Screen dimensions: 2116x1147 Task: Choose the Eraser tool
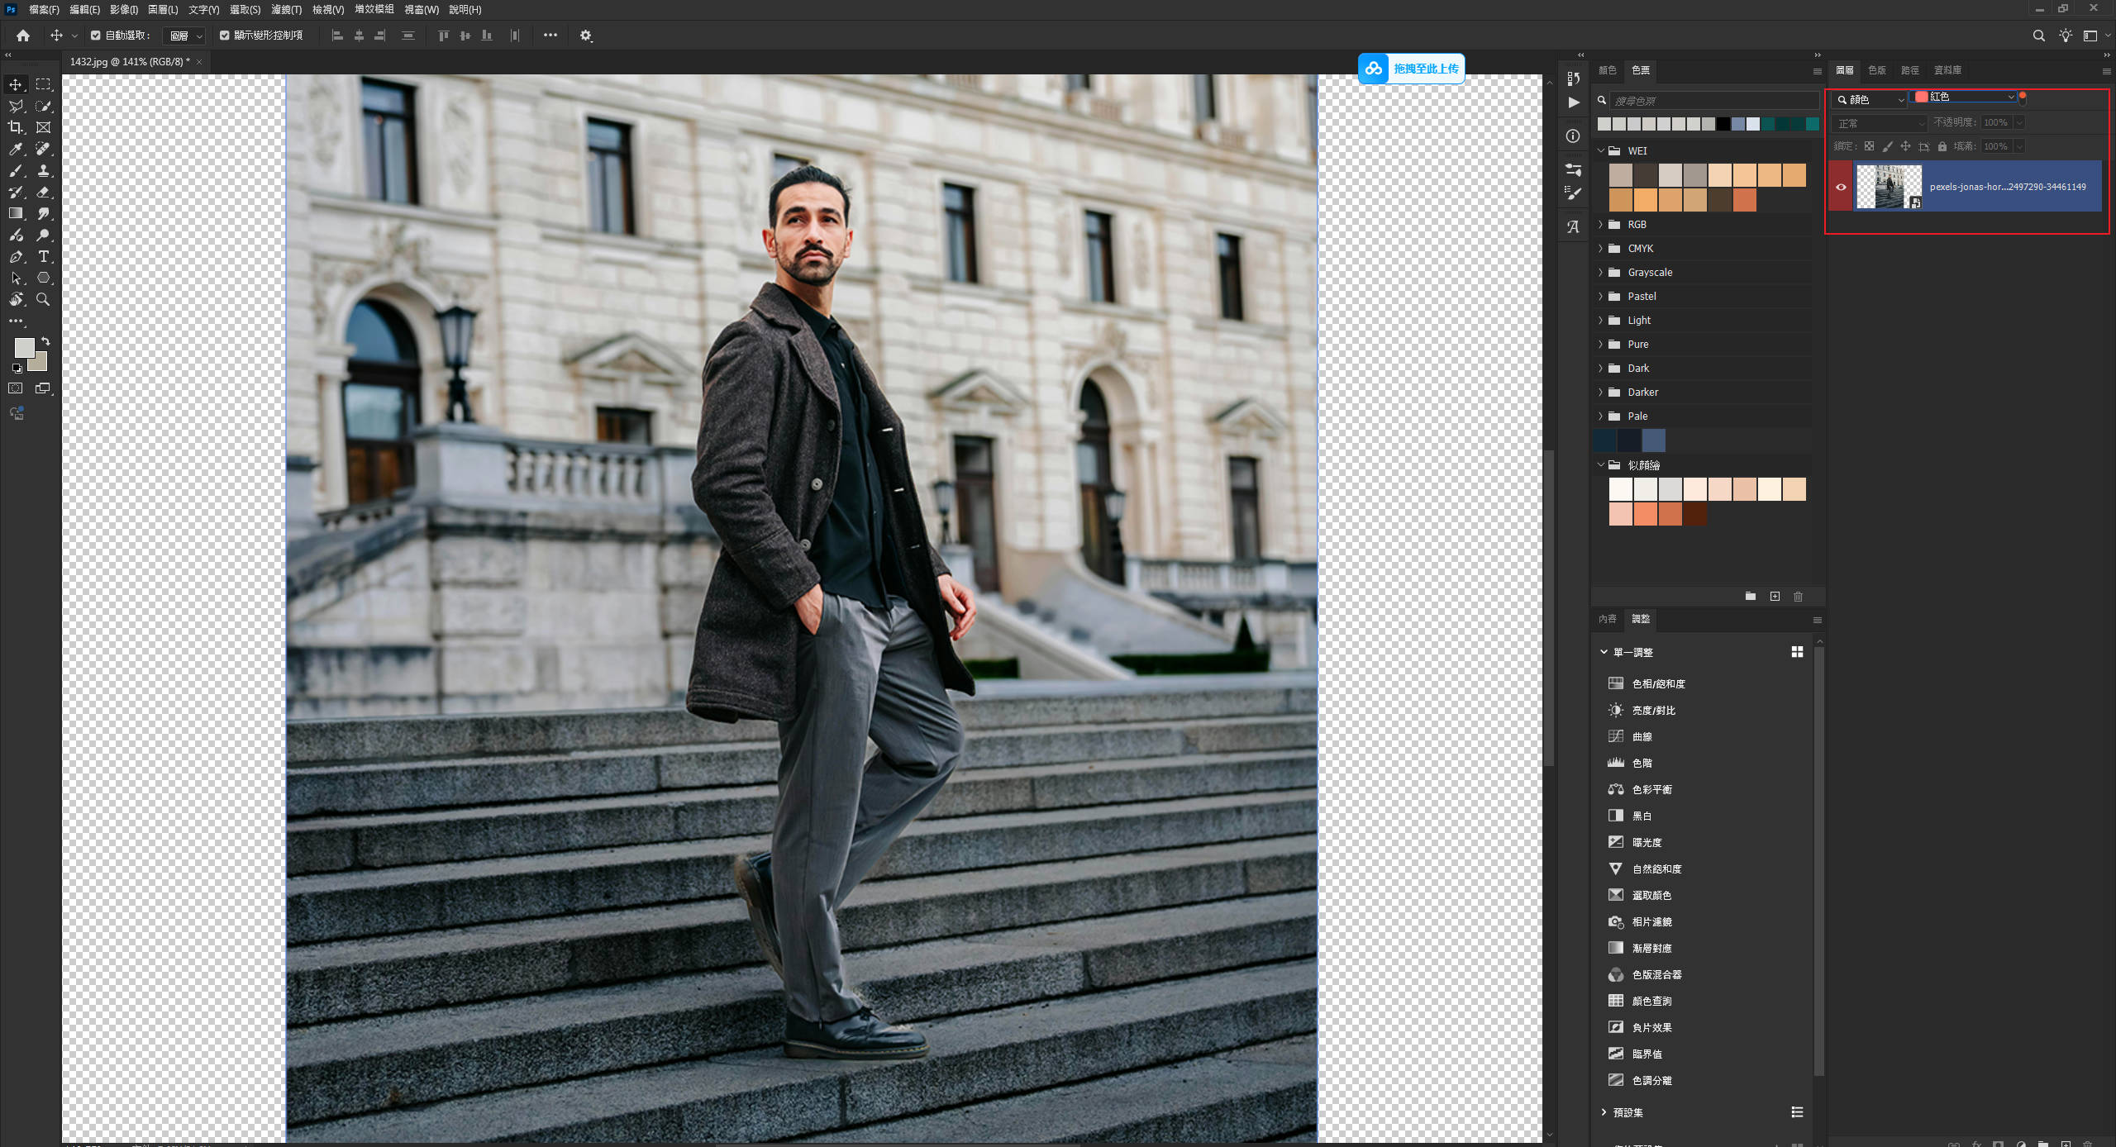pyautogui.click(x=43, y=192)
